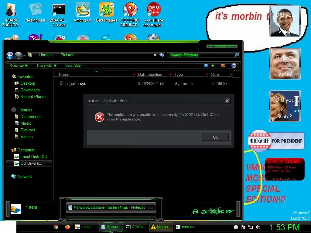The image size is (311, 233).
Task: Open MARK ZUCKER desktop icon
Action: click(12, 15)
